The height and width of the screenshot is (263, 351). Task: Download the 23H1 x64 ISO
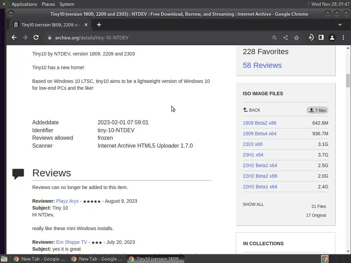253,155
